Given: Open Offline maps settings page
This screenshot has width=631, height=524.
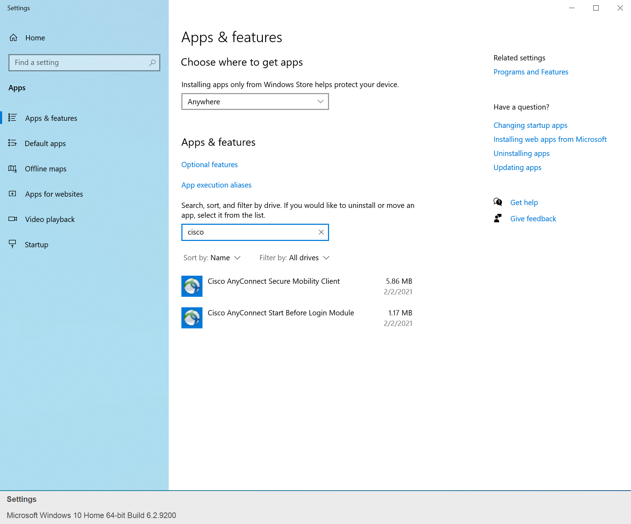Looking at the screenshot, I should point(46,169).
